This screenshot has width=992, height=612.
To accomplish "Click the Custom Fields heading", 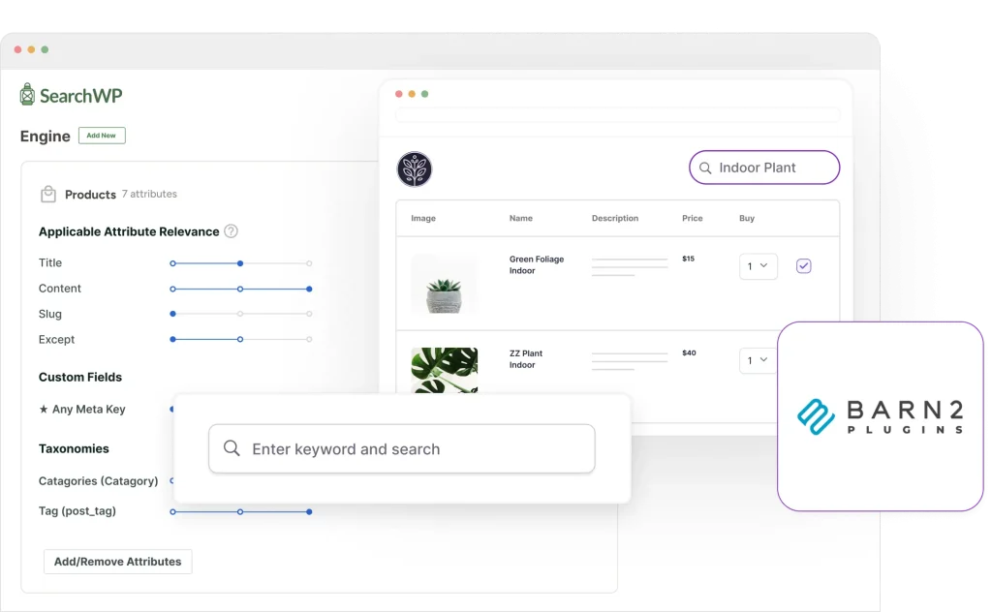I will tap(80, 378).
